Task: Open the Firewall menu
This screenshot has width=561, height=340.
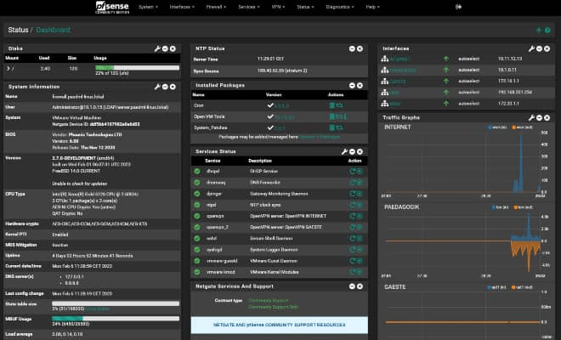Action: tap(216, 7)
